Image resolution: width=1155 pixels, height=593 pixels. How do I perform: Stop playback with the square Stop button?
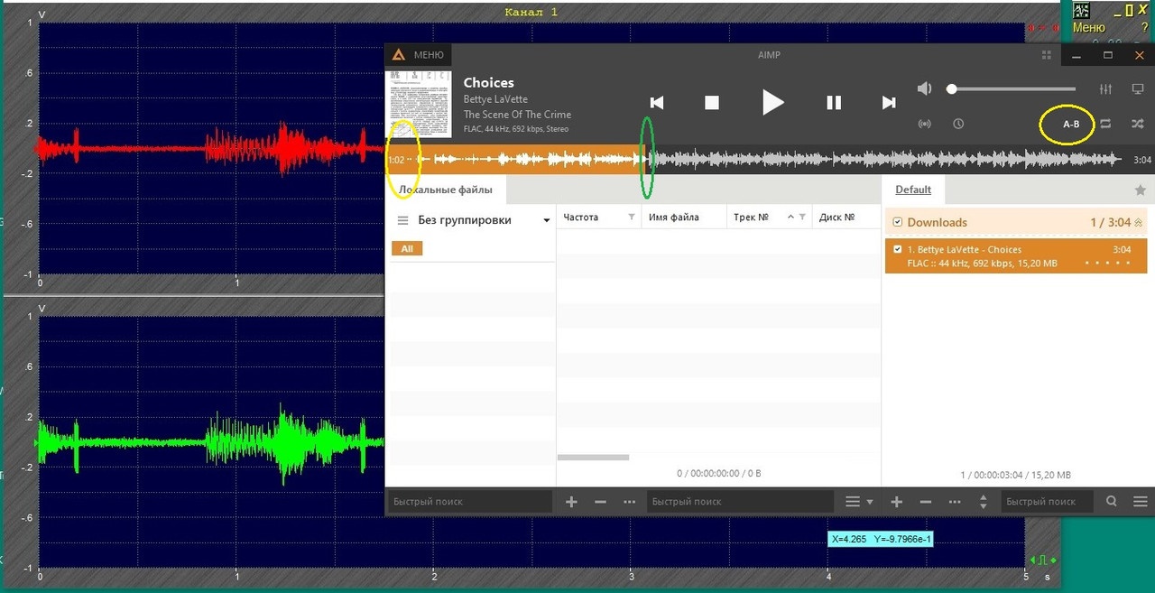click(712, 103)
